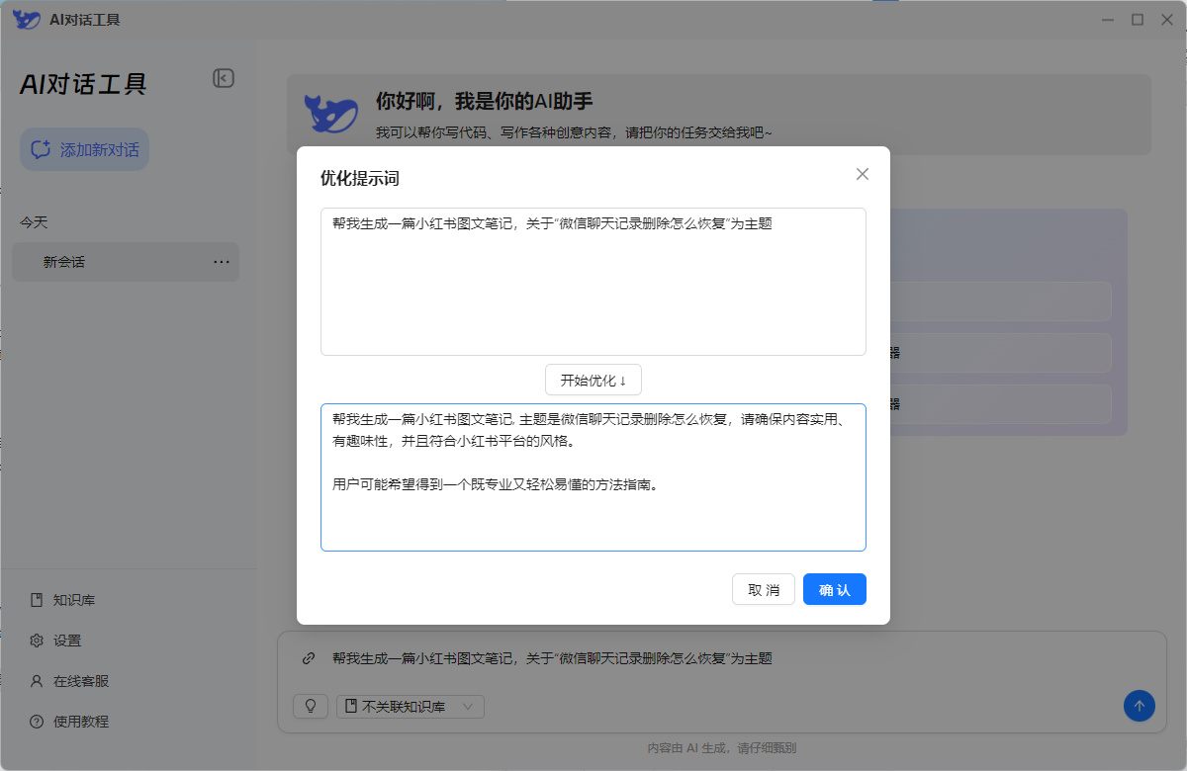Open more options for 新会话
The height and width of the screenshot is (771, 1187).
222,262
